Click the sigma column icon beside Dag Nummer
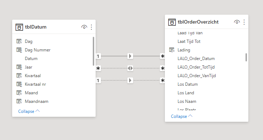The width and height of the screenshot is (263, 140). [19, 50]
